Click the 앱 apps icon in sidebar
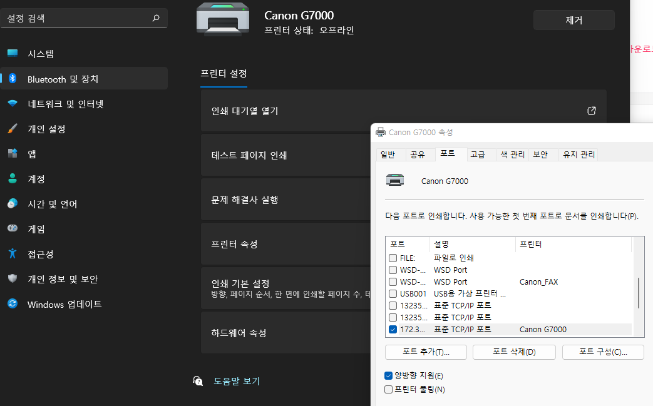The height and width of the screenshot is (406, 653). click(13, 153)
